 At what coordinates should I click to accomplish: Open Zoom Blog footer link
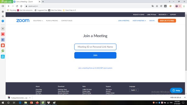pos(39,90)
